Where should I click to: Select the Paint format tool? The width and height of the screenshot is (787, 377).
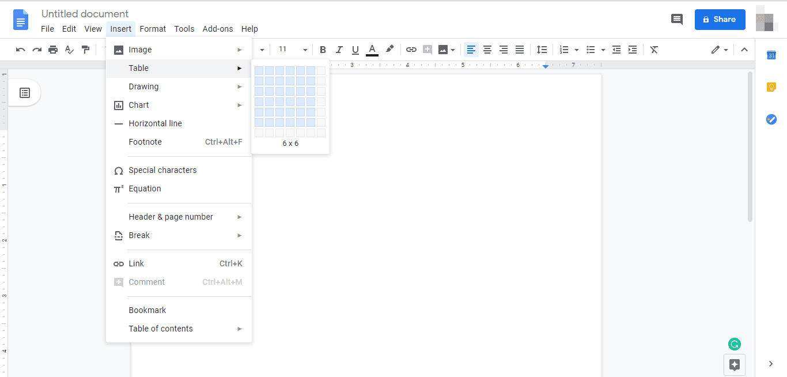pyautogui.click(x=85, y=50)
